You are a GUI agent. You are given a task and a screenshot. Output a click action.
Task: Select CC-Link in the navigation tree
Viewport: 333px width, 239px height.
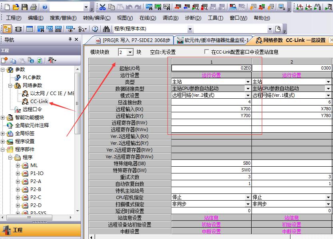pos(39,101)
